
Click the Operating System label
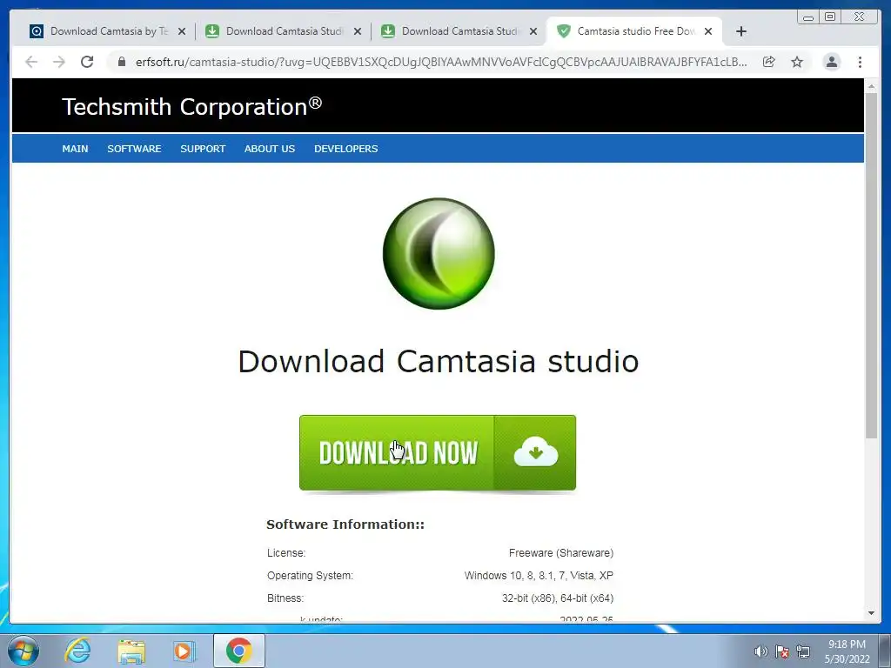tap(310, 576)
